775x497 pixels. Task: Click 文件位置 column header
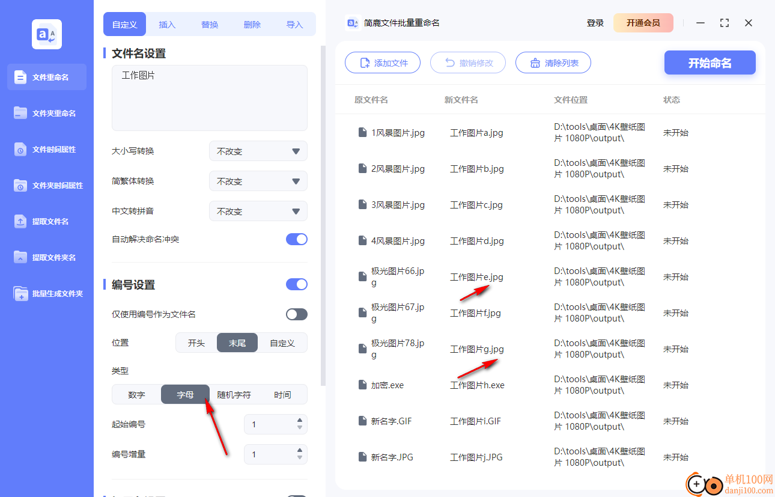(571, 100)
